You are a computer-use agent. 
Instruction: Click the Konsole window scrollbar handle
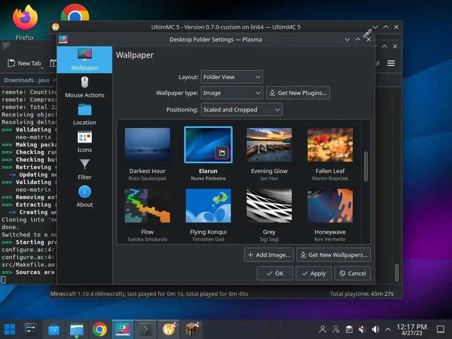pyautogui.click(x=397, y=273)
